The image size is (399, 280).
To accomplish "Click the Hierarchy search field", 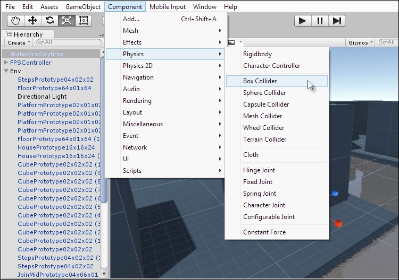I will (69, 42).
